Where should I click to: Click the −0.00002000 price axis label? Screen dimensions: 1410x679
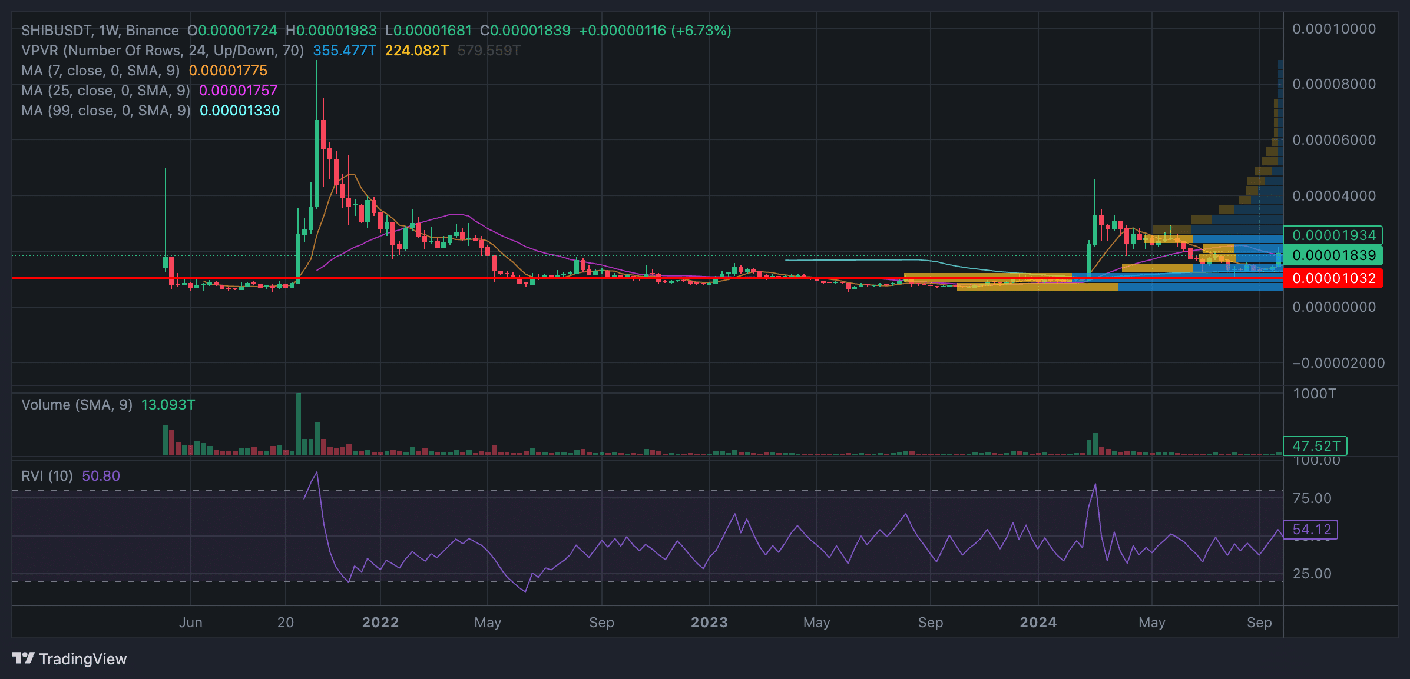coord(1338,363)
